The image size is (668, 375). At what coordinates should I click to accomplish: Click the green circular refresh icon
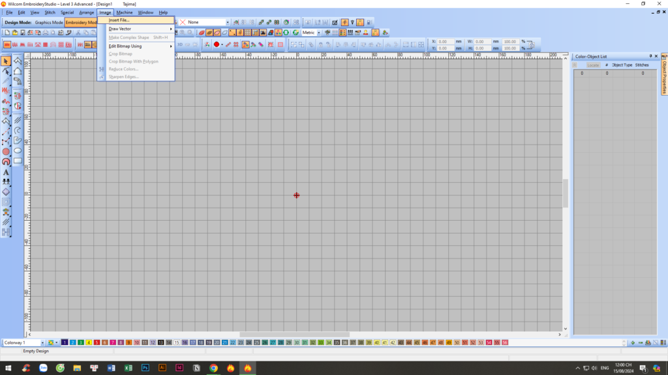click(296, 33)
